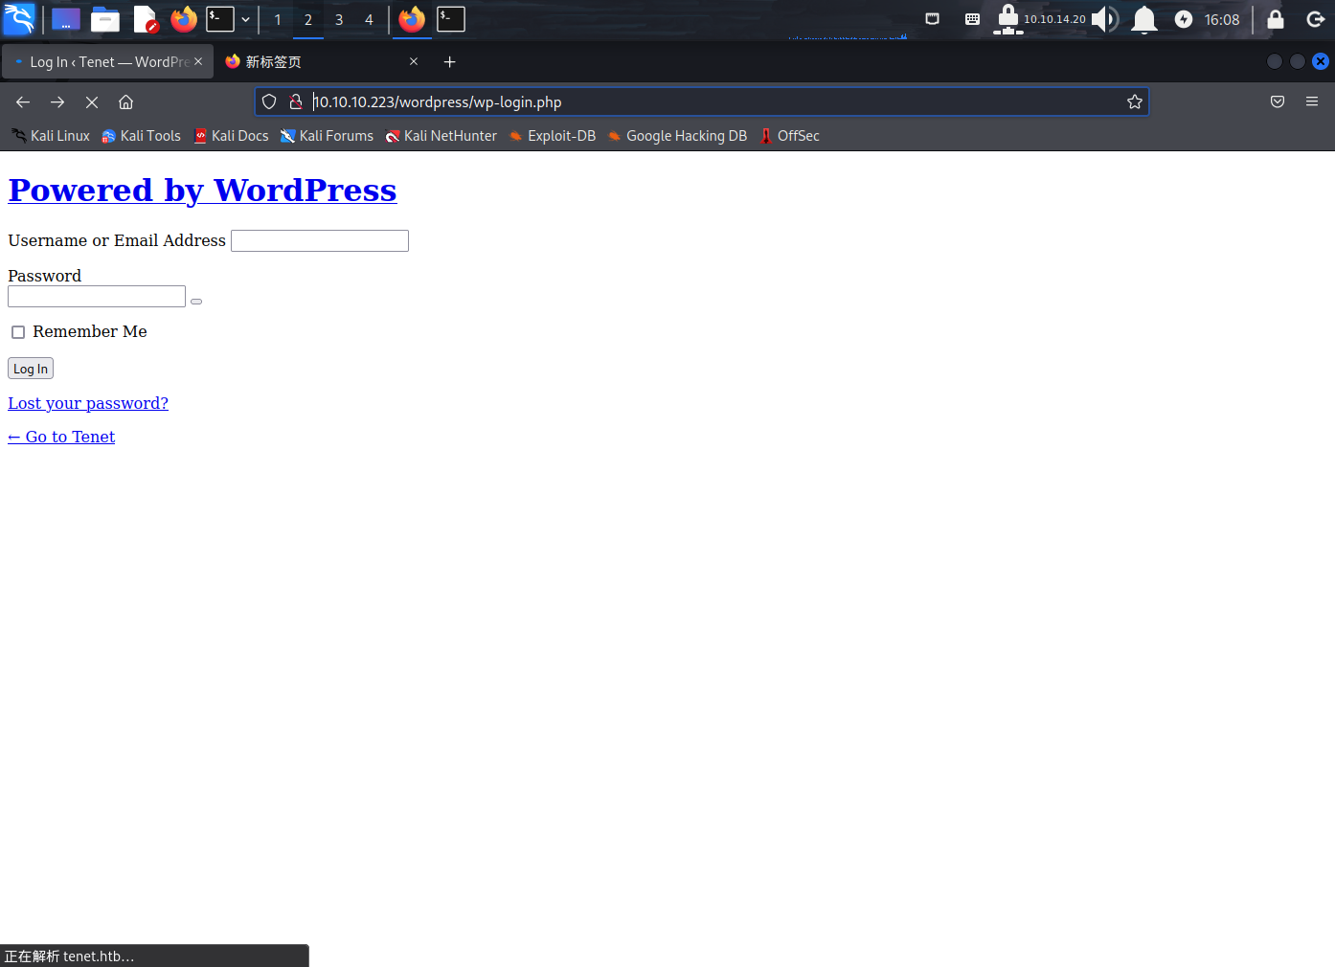The image size is (1335, 967).
Task: Select the Log In ‹ Tenet — WordPress tab
Action: [107, 61]
